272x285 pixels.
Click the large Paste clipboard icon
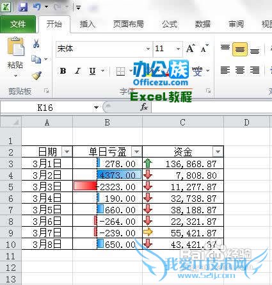pyautogui.click(x=16, y=47)
